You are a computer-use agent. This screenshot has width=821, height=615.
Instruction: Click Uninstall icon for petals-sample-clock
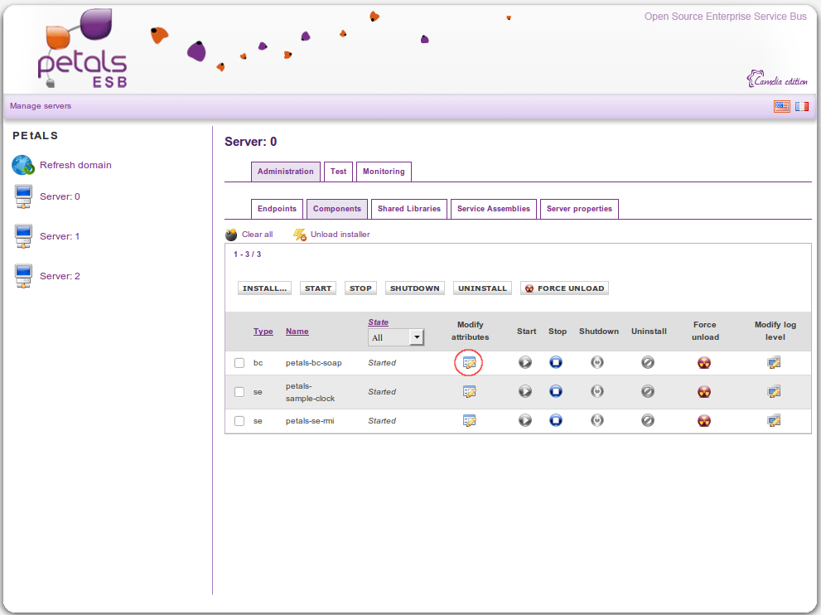point(648,391)
